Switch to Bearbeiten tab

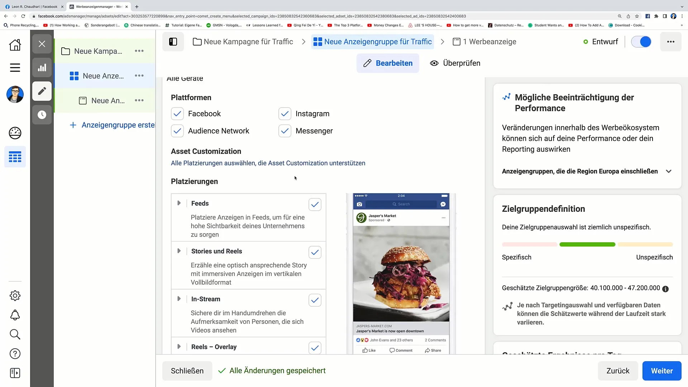pyautogui.click(x=388, y=63)
